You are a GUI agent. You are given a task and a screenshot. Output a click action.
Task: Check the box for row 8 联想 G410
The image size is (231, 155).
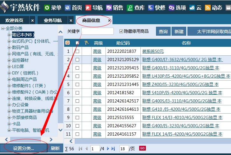pos(77,109)
